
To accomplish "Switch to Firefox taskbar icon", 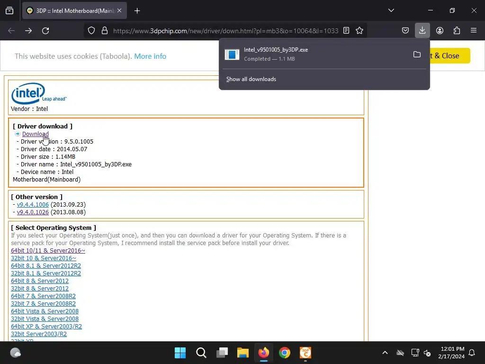I will [263, 353].
